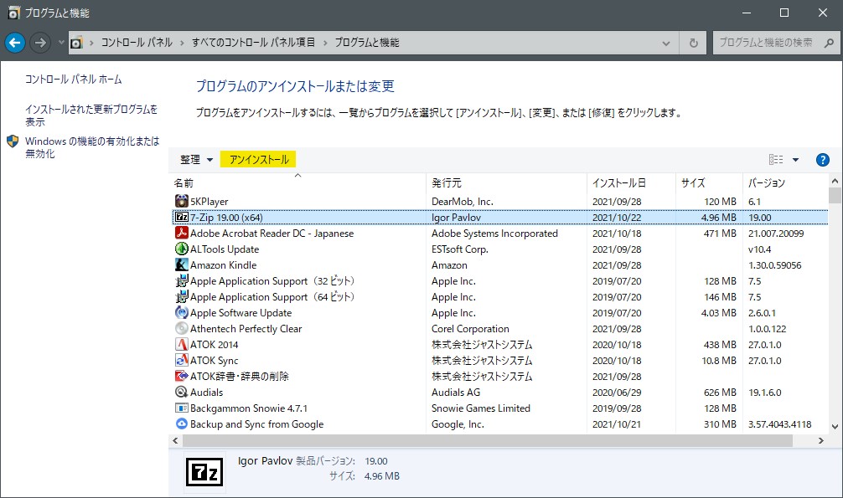
Task: Click the ATOK辞書・辞典の削除 icon
Action: pyautogui.click(x=182, y=376)
